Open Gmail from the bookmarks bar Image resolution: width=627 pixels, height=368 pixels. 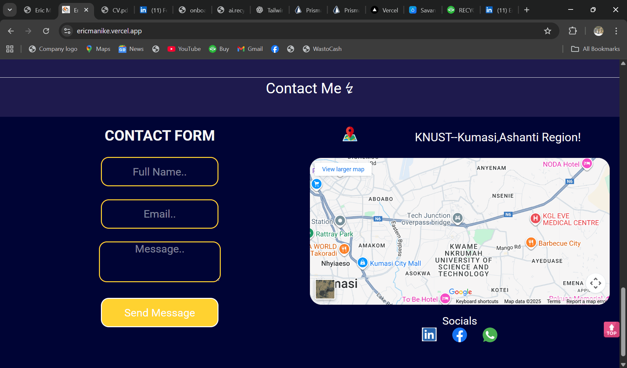pos(250,49)
